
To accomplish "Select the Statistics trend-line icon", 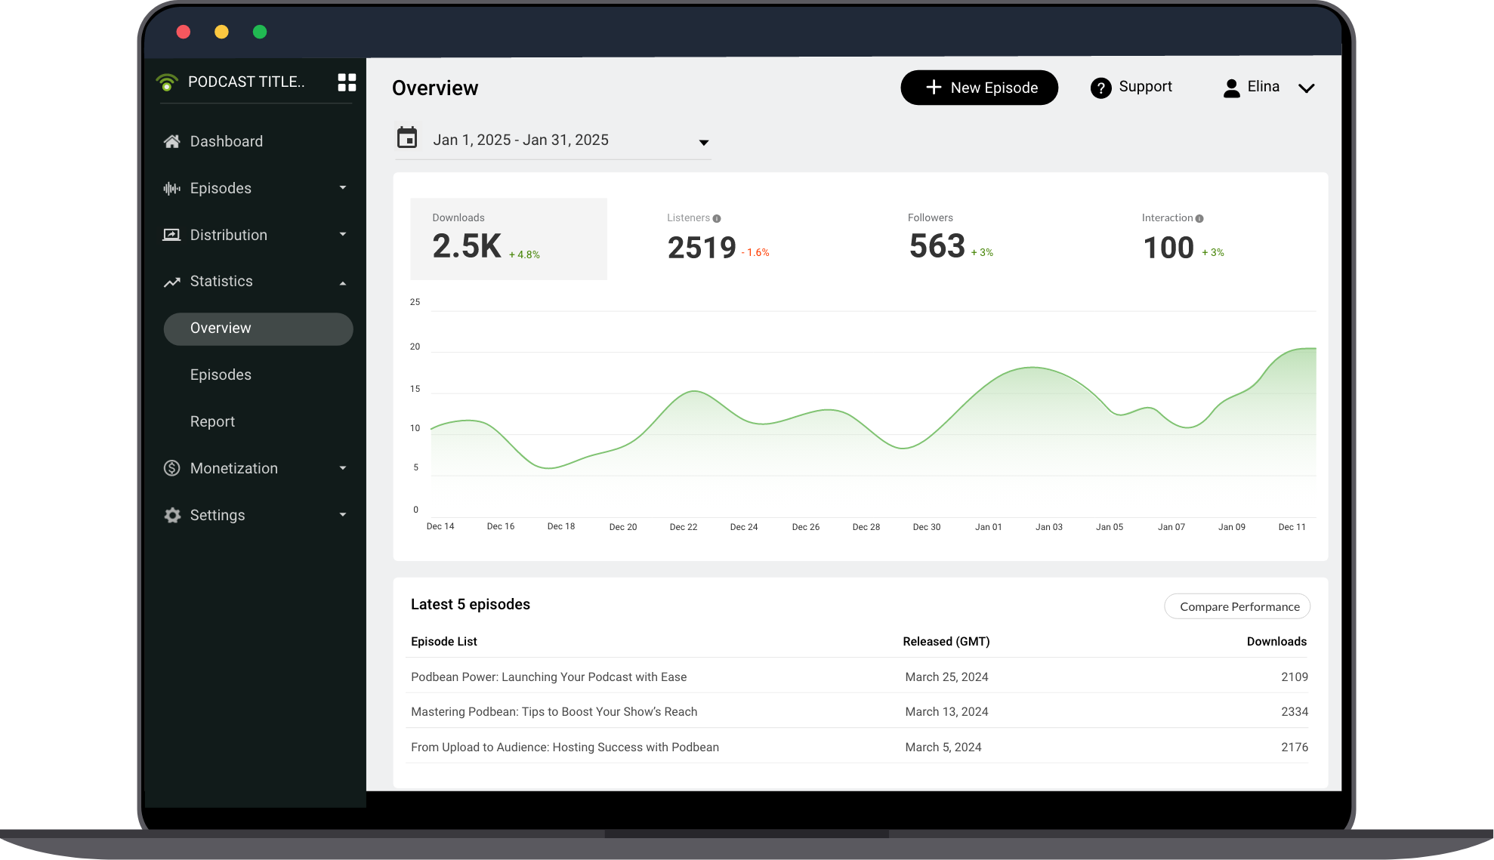I will pyautogui.click(x=172, y=281).
